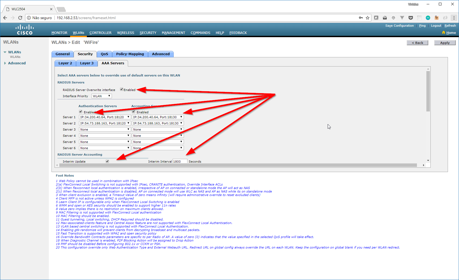Go back with the browser back arrow
Viewport: 459px width, 280px height.
tap(5, 18)
